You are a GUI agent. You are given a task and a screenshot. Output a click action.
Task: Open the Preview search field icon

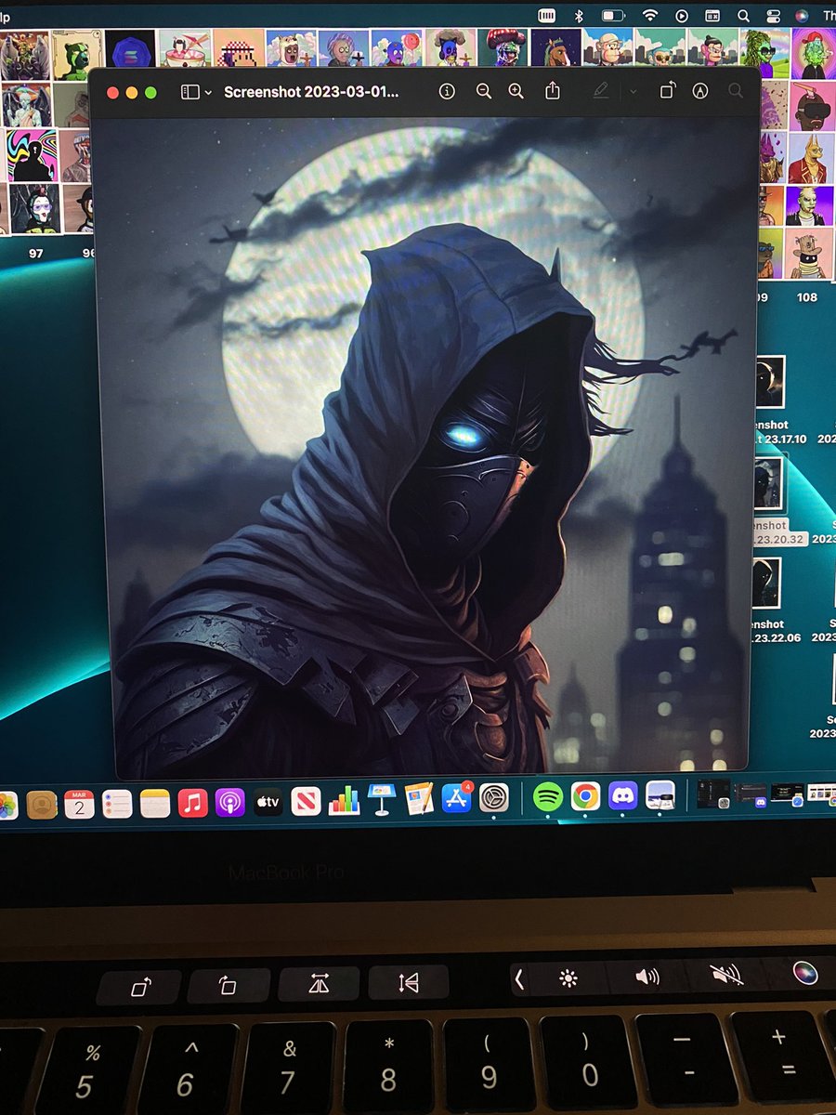[x=736, y=90]
